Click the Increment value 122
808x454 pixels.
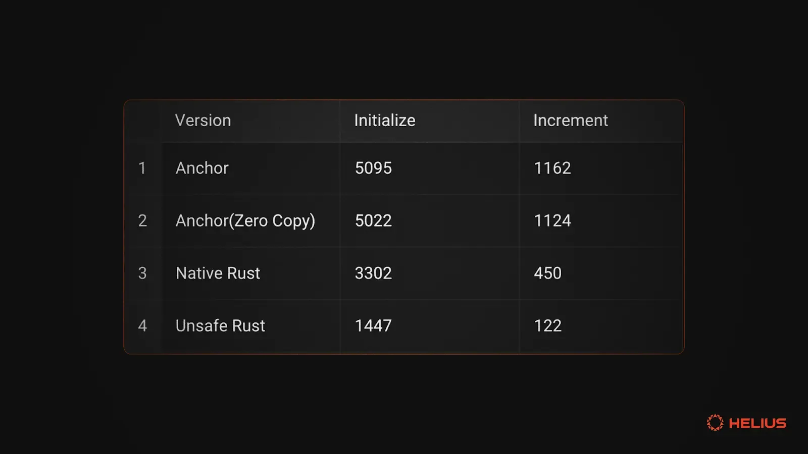[547, 325]
